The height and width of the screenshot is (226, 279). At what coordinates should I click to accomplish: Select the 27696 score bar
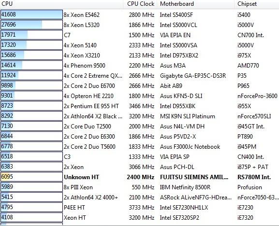coord(31,25)
